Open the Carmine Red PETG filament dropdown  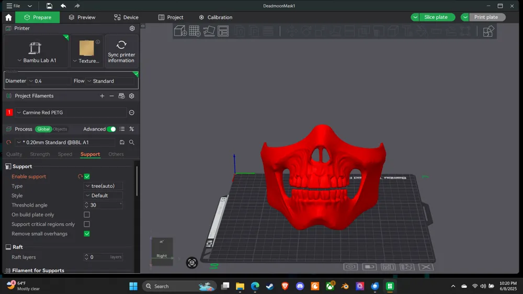click(71, 112)
